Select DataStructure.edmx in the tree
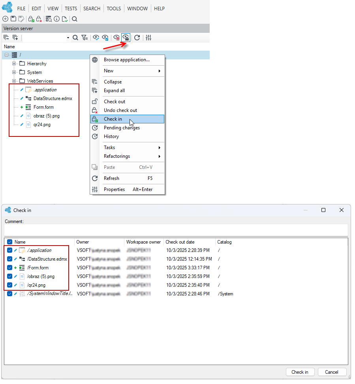This screenshot has height=384, width=355. click(53, 98)
